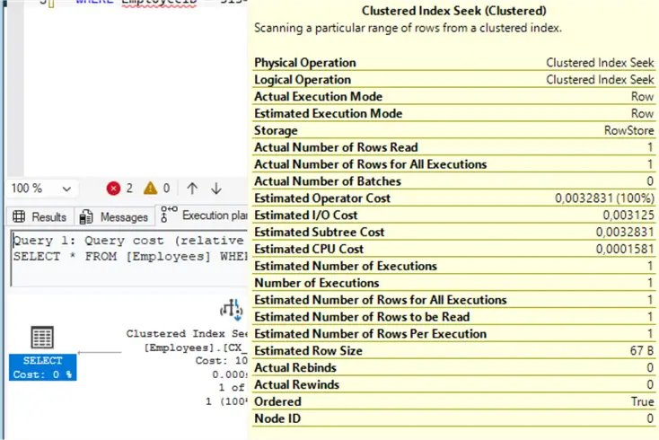This screenshot has width=659, height=440.
Task: Click the Actual Execution Mode row
Action: (454, 96)
